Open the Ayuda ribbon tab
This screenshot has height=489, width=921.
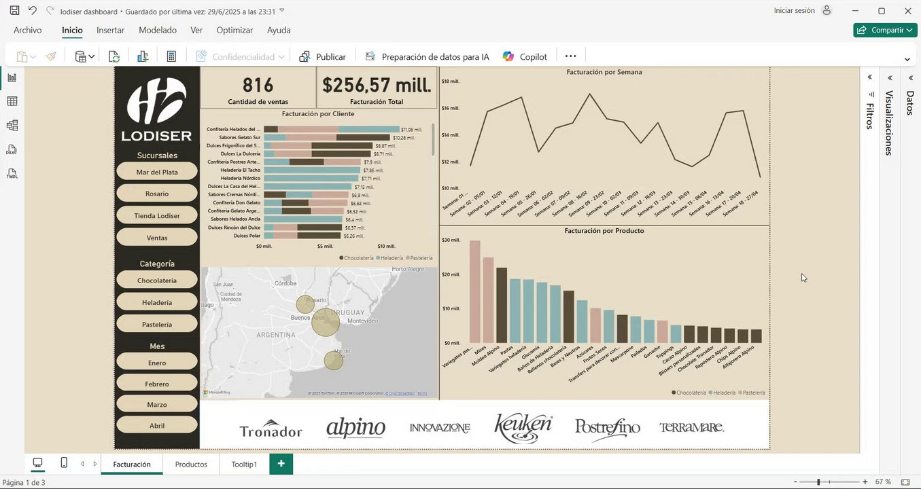click(279, 30)
